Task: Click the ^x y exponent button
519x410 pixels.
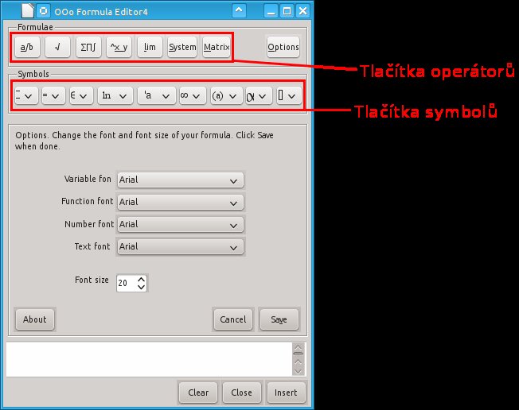Action: 119,47
